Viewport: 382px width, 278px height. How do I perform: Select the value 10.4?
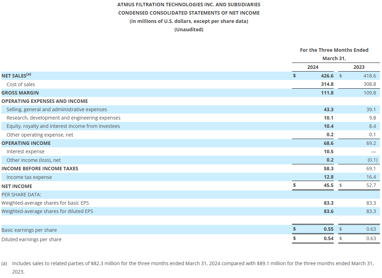[x=329, y=126]
